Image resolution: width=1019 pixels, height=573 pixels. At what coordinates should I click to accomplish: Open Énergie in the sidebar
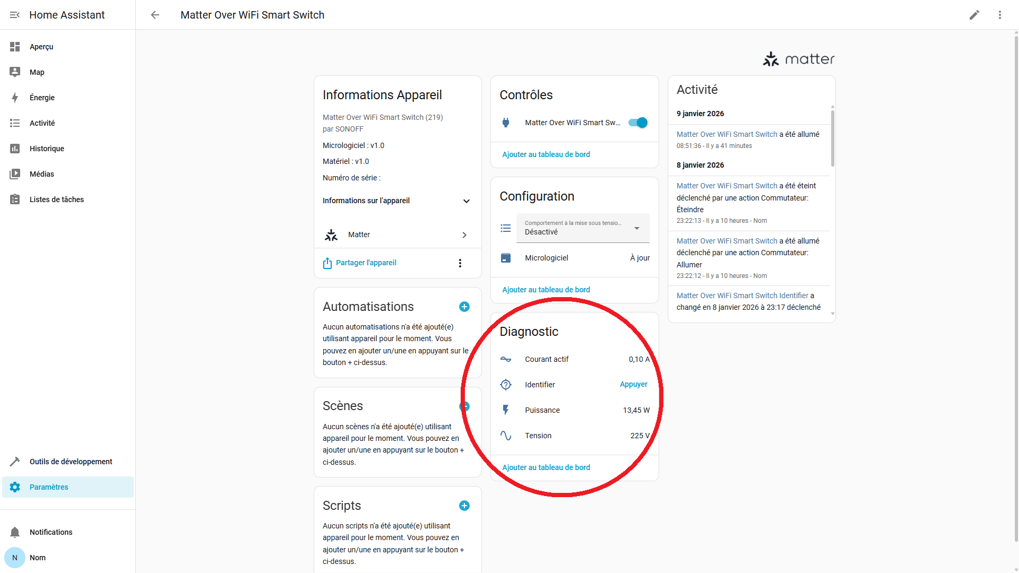coord(42,98)
